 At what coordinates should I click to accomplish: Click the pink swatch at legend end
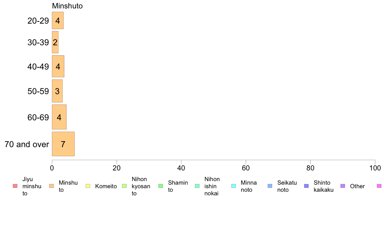[379, 186]
